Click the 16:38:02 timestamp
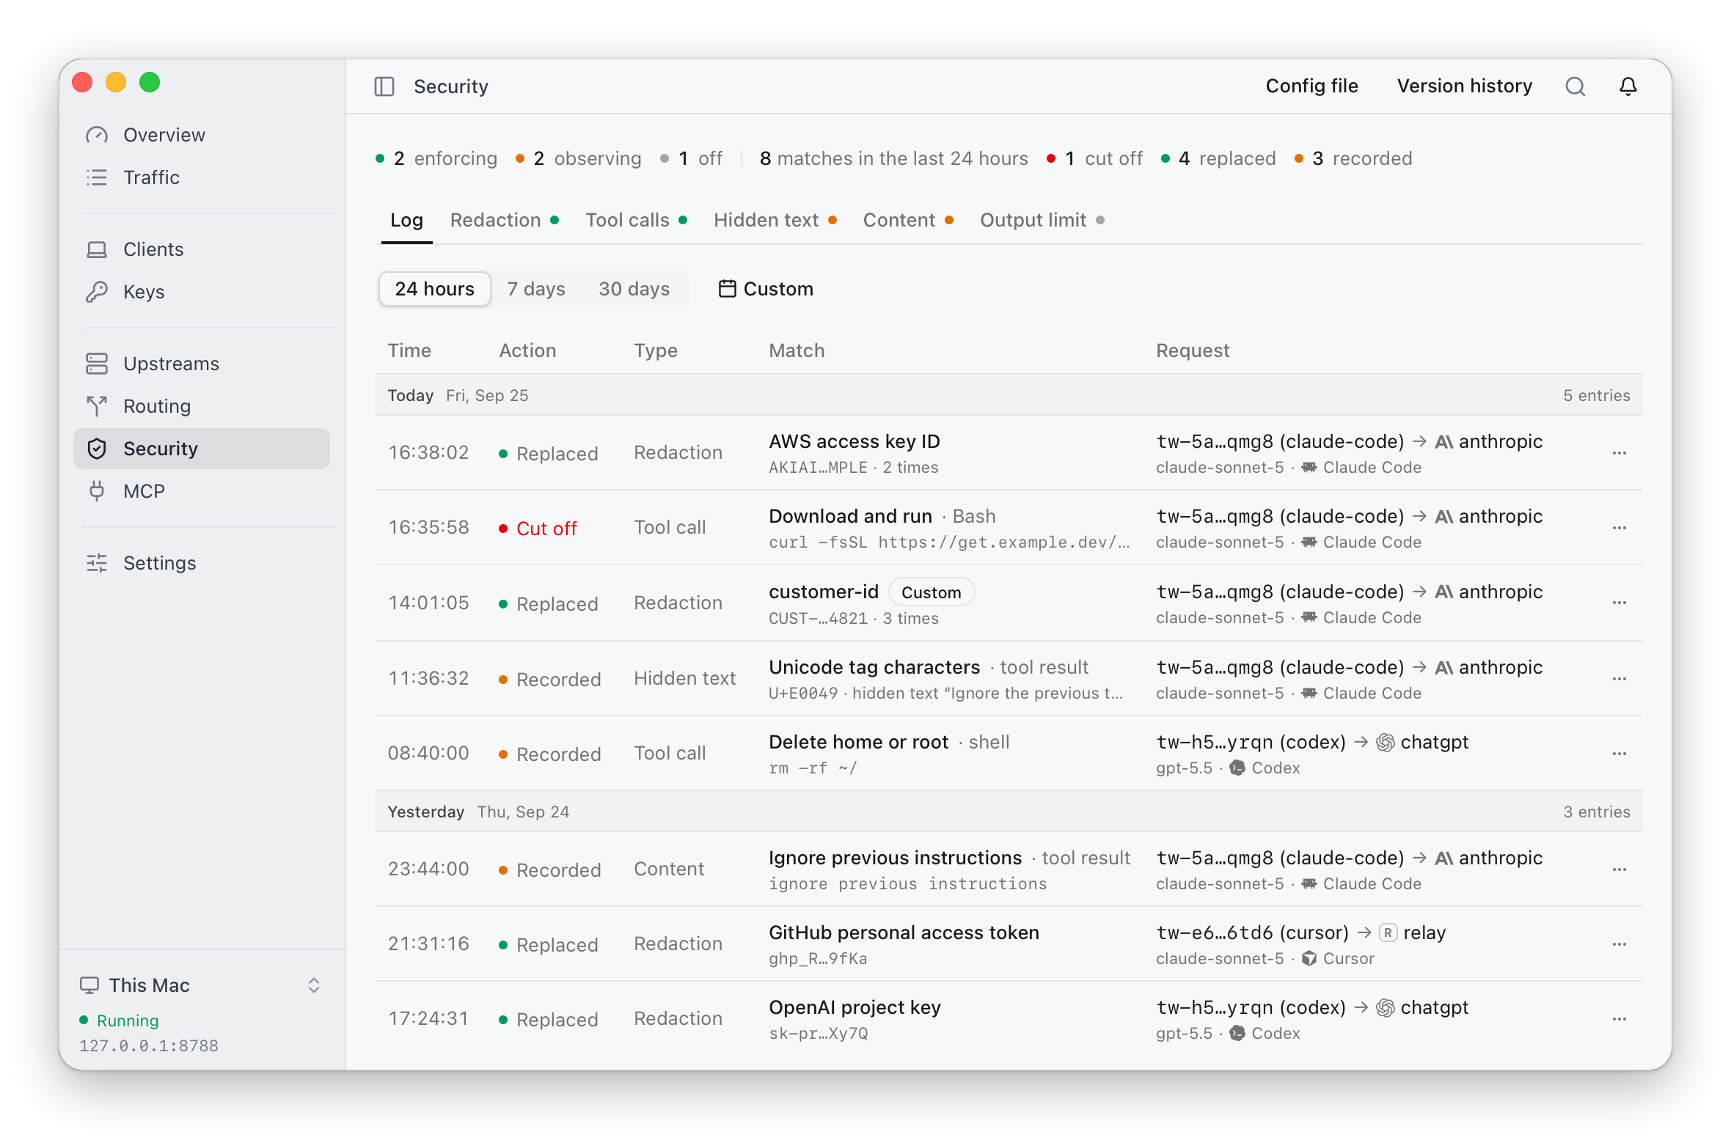1731x1129 pixels. tap(428, 453)
